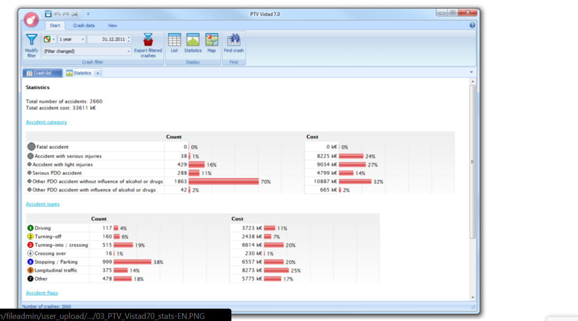The height and width of the screenshot is (321, 578).
Task: Click the Export filtered crashes label
Action: [148, 53]
